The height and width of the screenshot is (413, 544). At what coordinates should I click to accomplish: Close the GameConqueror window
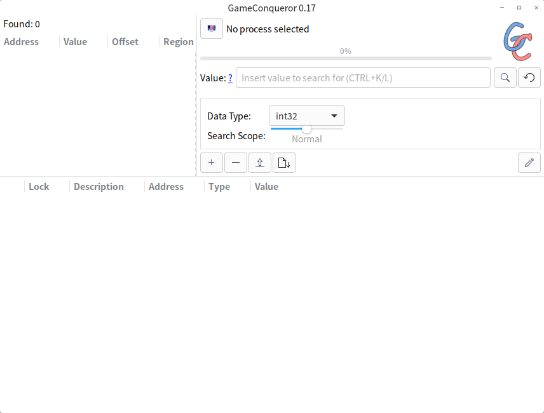pos(536,8)
